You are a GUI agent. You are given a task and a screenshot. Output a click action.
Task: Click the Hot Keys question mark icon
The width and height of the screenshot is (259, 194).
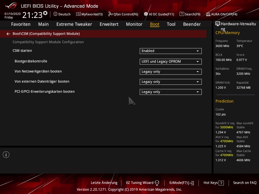221,183
